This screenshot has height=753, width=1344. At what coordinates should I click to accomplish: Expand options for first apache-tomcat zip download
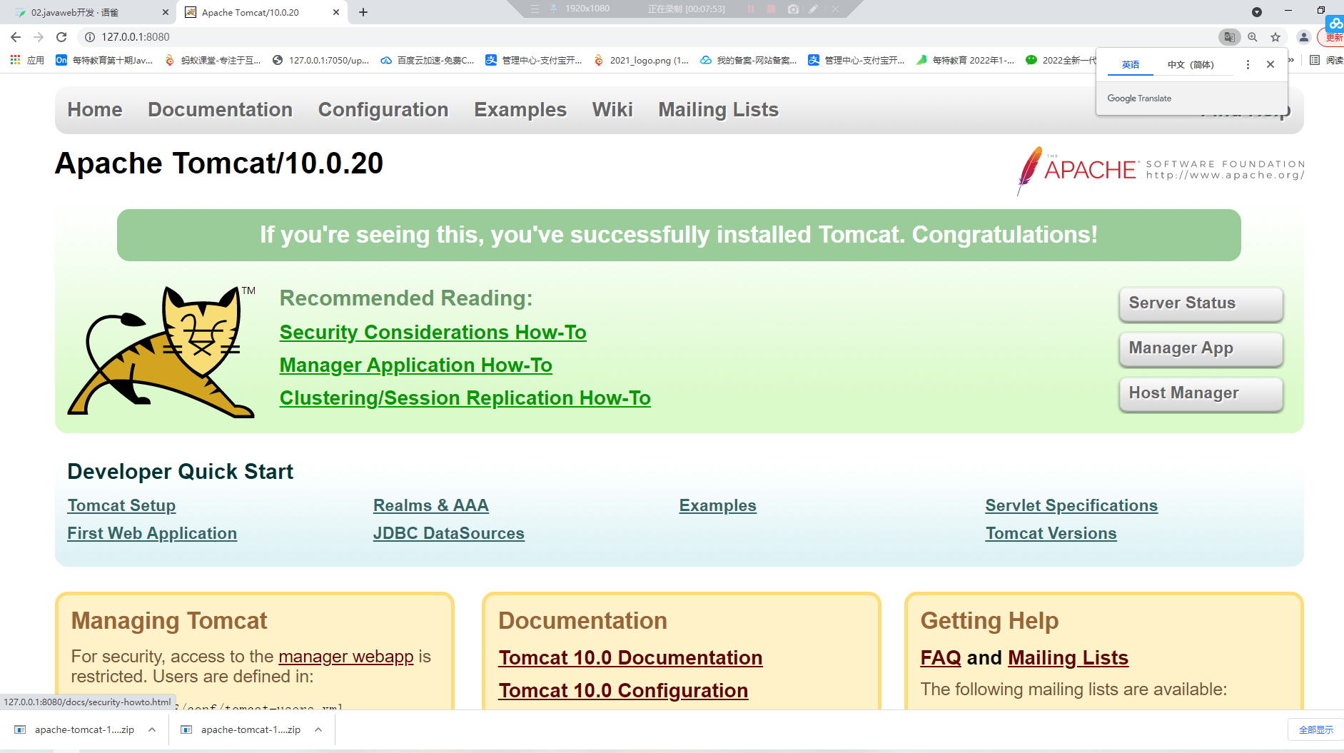click(152, 729)
